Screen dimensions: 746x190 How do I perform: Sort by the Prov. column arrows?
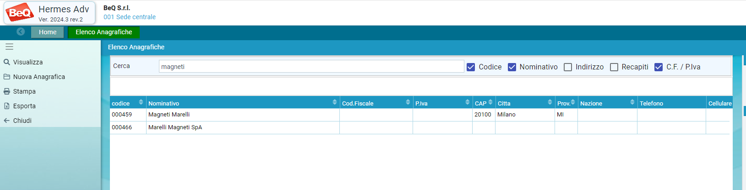[x=573, y=102]
